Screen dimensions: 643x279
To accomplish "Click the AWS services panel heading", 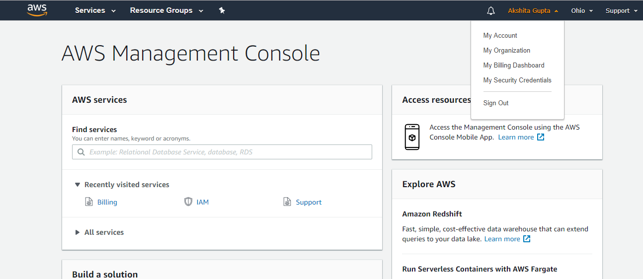I will point(99,100).
